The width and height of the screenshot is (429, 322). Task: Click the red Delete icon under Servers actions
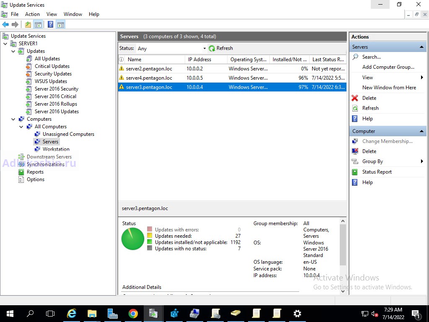(x=355, y=98)
